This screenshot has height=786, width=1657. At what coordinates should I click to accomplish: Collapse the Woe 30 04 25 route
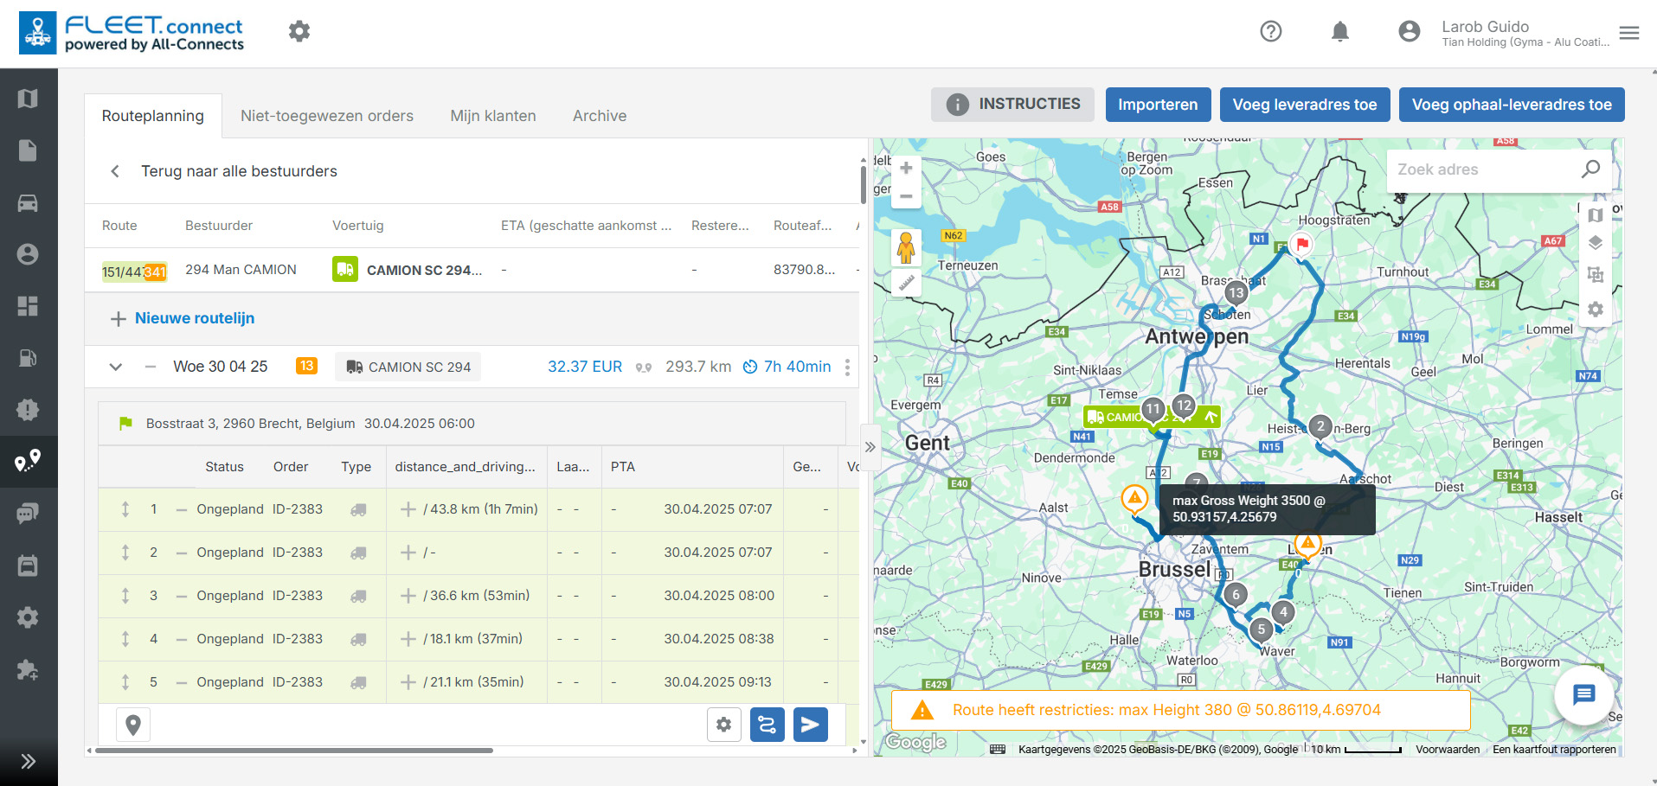coord(115,367)
